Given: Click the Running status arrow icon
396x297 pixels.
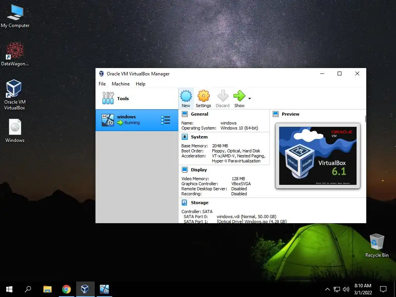Looking at the screenshot, I should [x=120, y=123].
